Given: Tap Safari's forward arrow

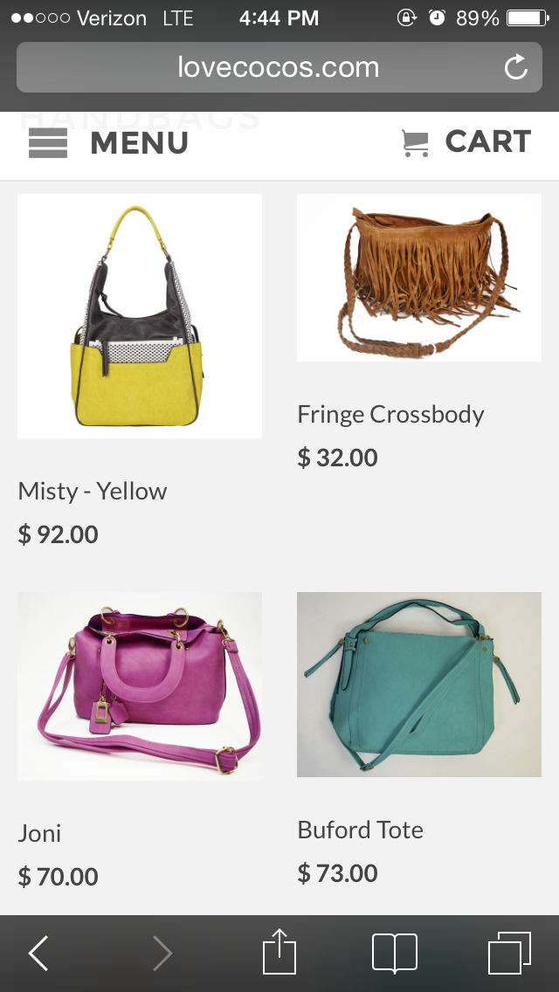Looking at the screenshot, I should 162,953.
